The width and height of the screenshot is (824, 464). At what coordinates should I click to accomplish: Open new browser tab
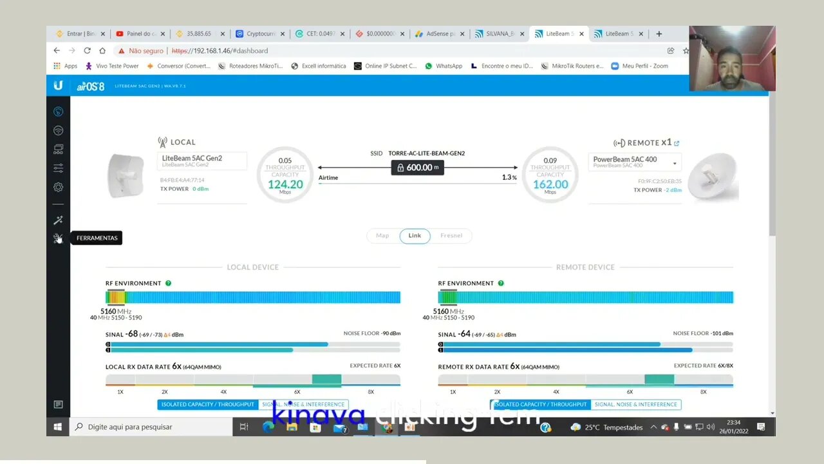point(659,34)
